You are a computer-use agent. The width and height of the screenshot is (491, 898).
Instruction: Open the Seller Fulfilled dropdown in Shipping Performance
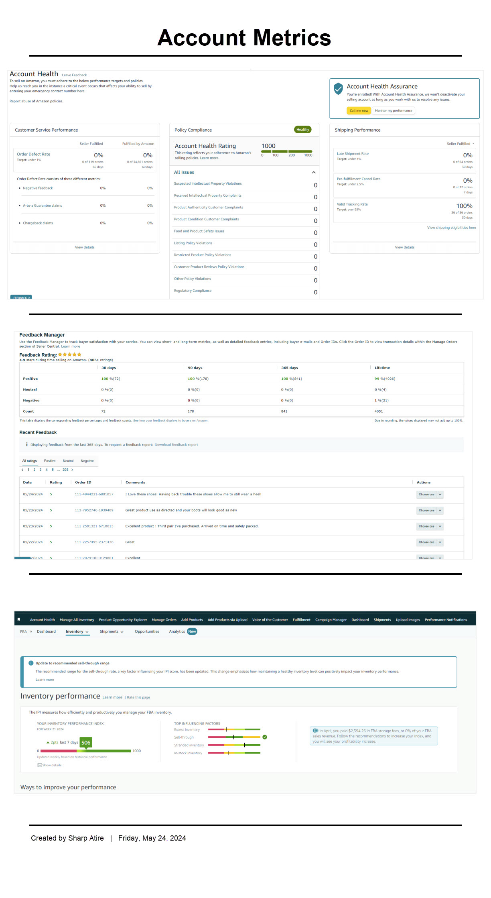click(461, 144)
